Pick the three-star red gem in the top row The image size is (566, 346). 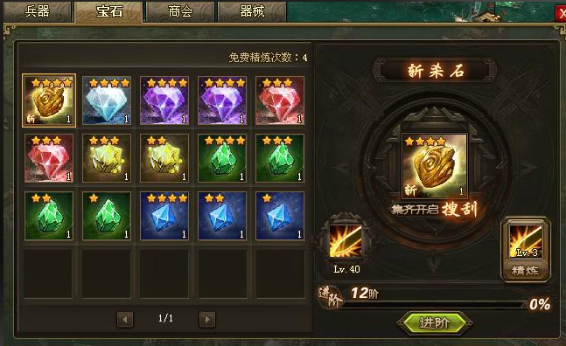tap(280, 100)
